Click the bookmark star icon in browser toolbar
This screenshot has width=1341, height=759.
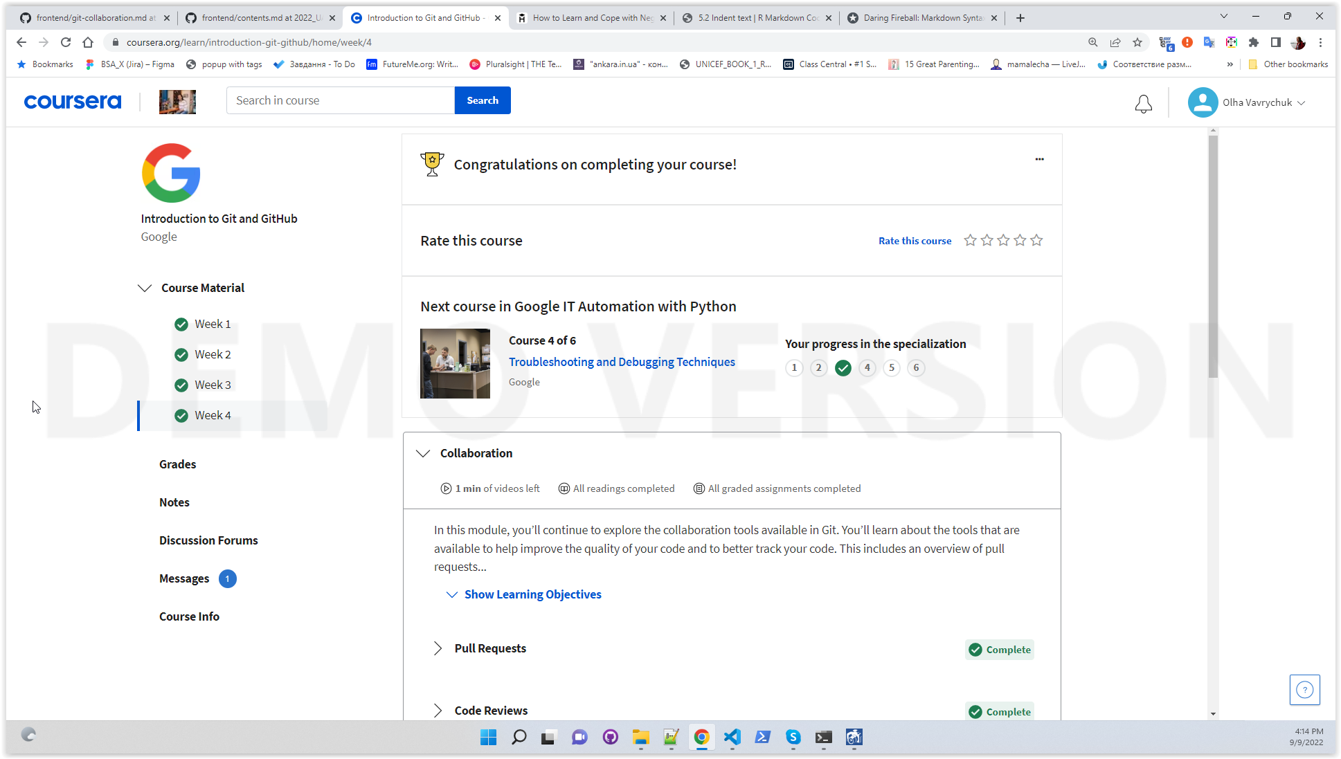1137,42
